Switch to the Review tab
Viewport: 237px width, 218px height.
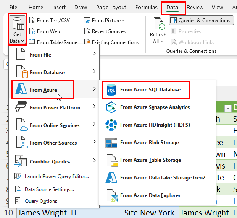point(195,8)
